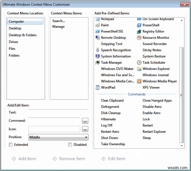Click the Icon input field
191x171 pixels.
(x=54, y=129)
